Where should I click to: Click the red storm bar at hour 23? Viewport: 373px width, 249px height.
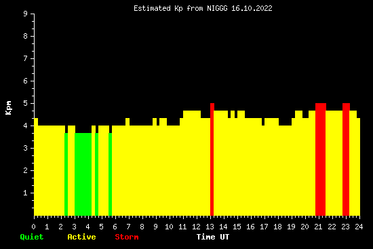click(346, 159)
